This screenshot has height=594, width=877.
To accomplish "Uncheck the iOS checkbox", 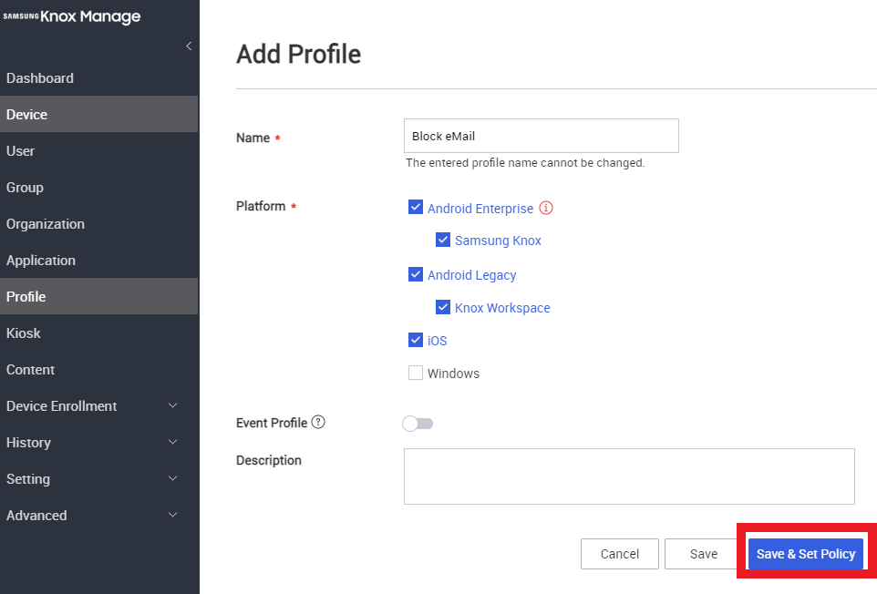I will [416, 340].
